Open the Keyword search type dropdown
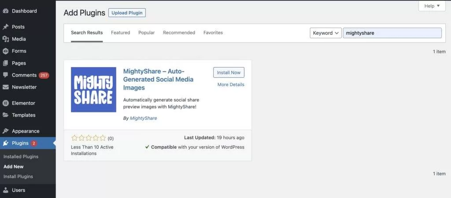 (x=325, y=33)
